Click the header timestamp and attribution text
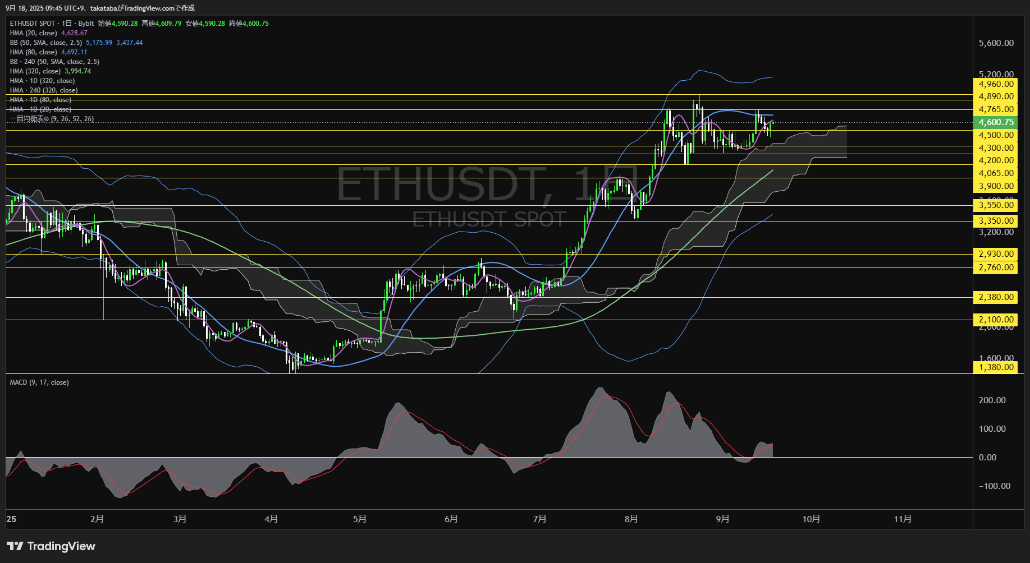This screenshot has height=563, width=1030. pyautogui.click(x=100, y=8)
